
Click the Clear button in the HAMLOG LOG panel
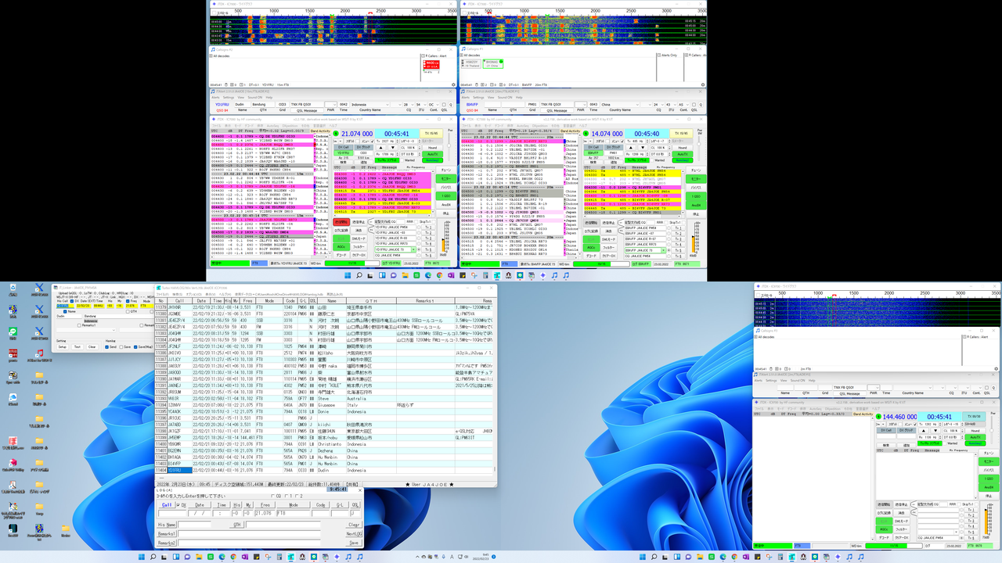[354, 525]
